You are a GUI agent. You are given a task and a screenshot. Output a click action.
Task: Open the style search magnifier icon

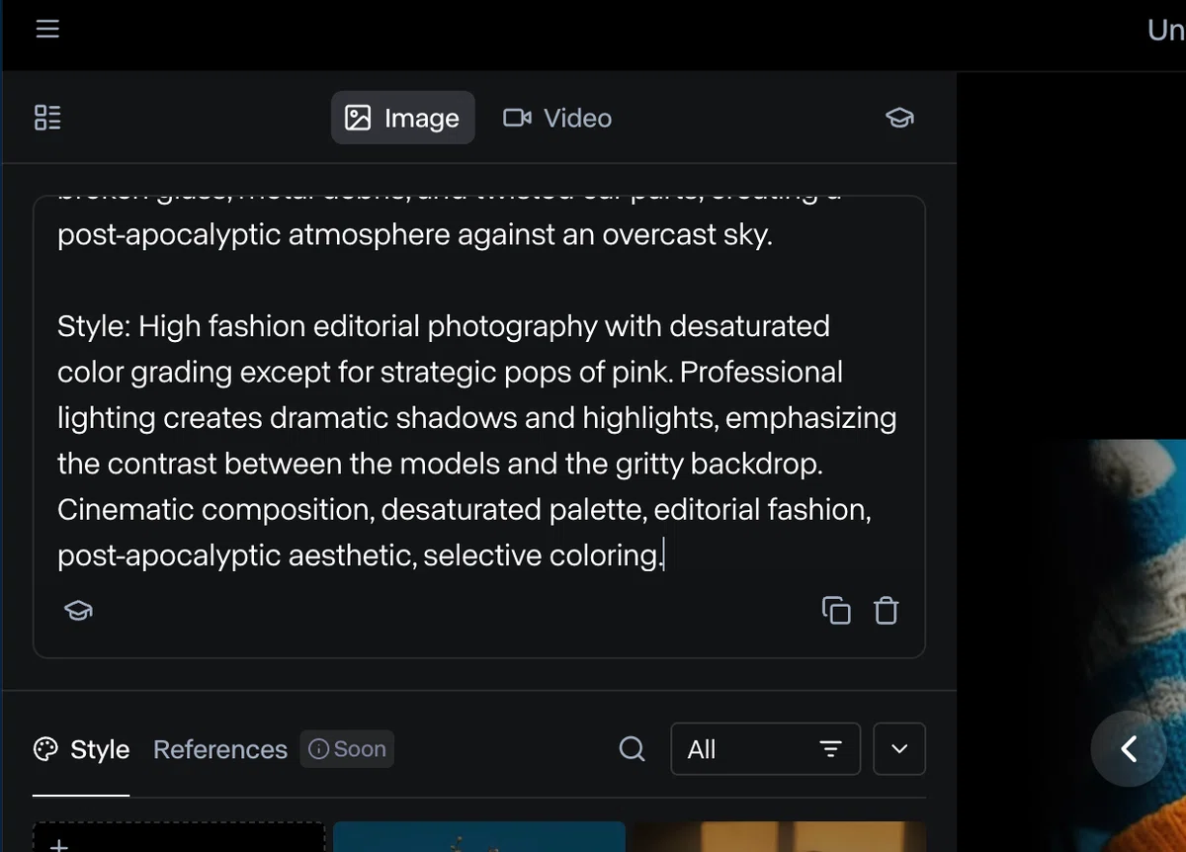pos(633,749)
